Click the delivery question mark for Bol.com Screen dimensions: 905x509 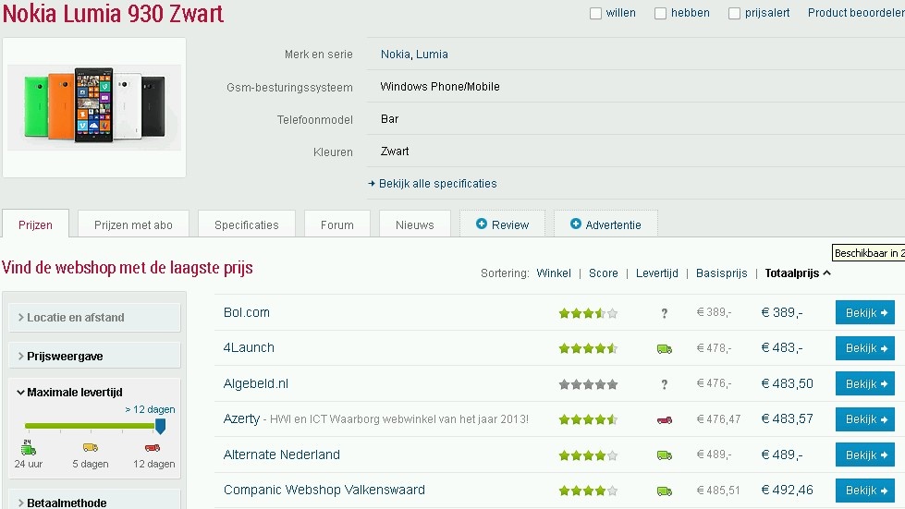(x=664, y=313)
